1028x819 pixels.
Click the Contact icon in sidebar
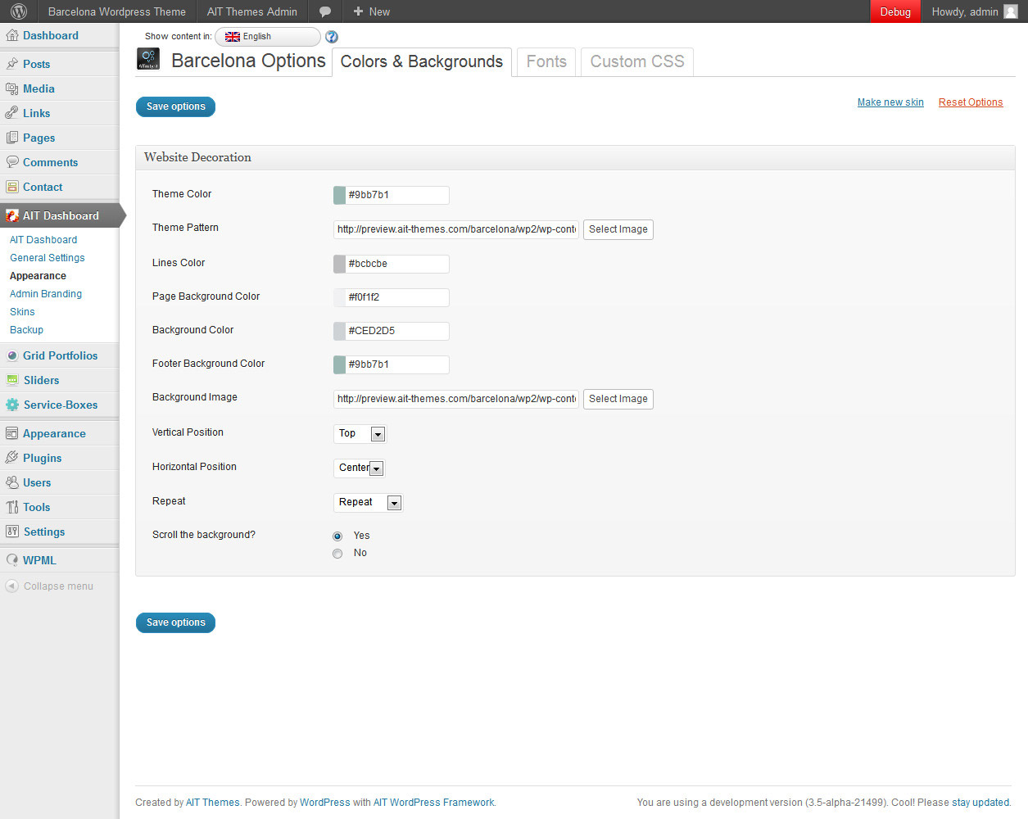point(12,187)
